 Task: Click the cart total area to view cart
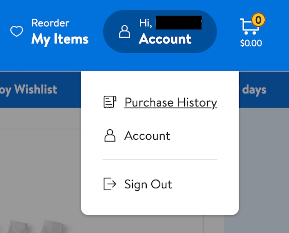pos(250,43)
